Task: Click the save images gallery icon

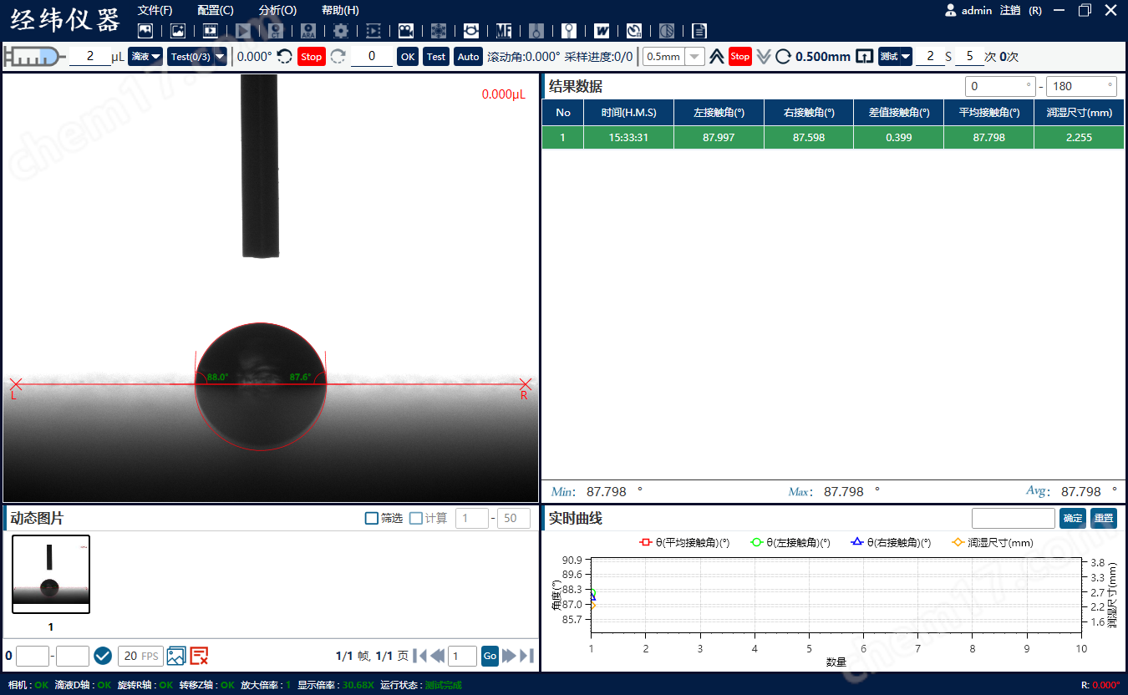Action: point(175,656)
